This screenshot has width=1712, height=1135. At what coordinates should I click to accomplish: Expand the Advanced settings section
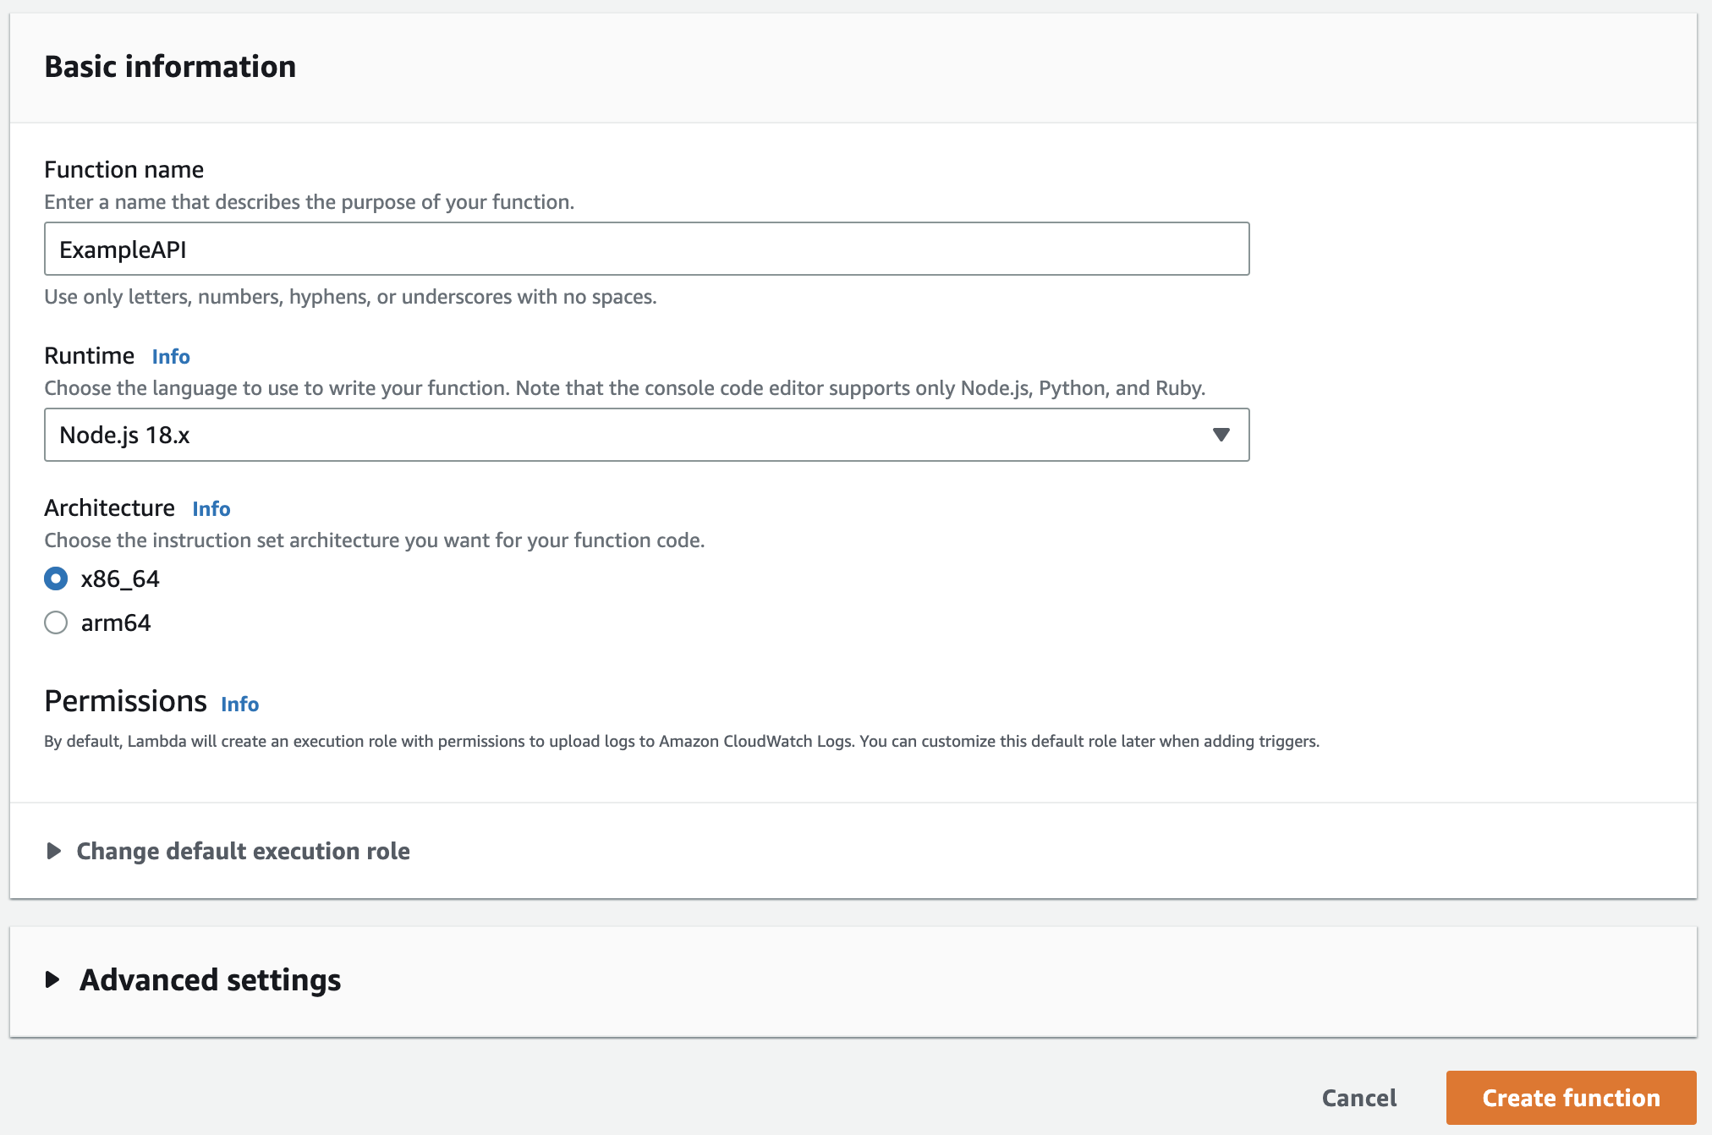(209, 980)
